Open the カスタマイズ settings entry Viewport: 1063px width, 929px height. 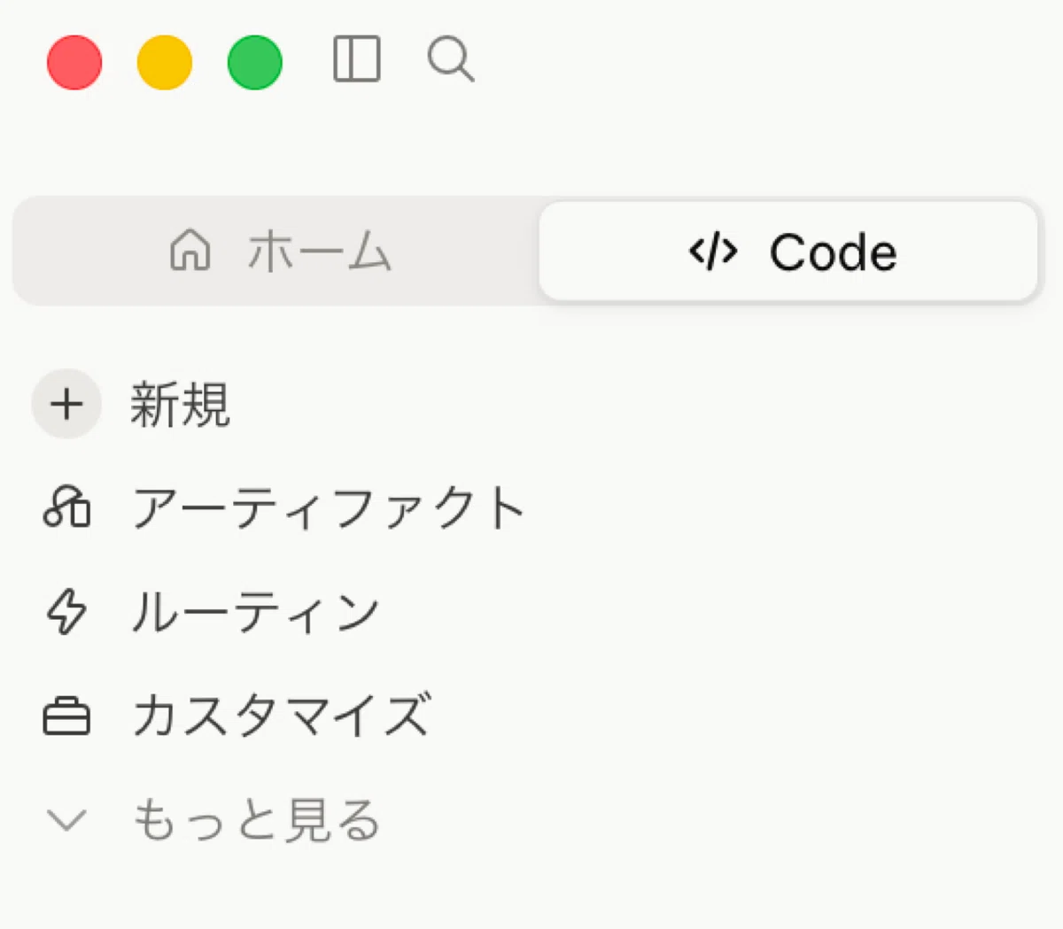282,716
